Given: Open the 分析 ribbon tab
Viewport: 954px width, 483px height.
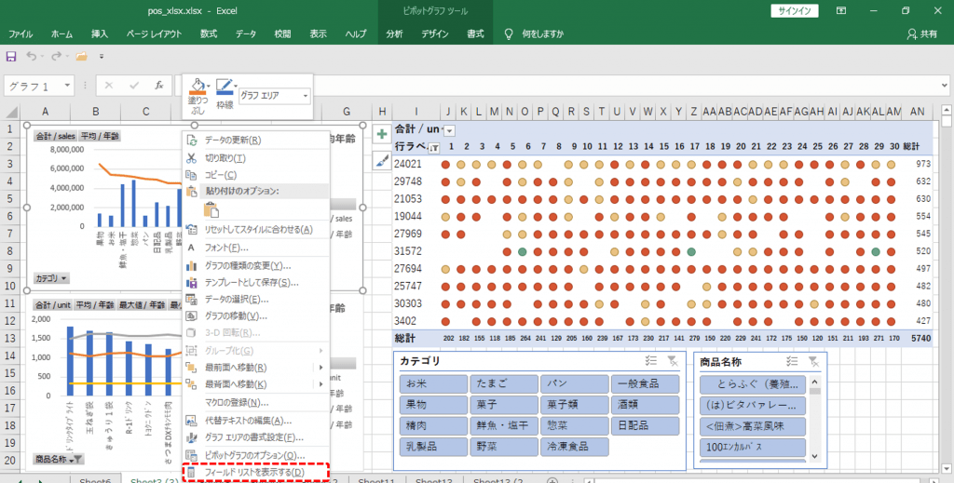Looking at the screenshot, I should coord(394,34).
